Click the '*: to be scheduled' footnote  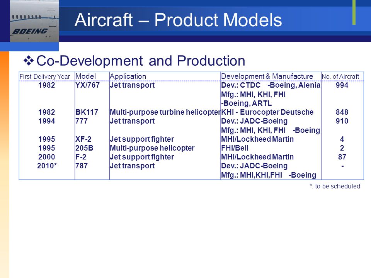click(x=335, y=186)
